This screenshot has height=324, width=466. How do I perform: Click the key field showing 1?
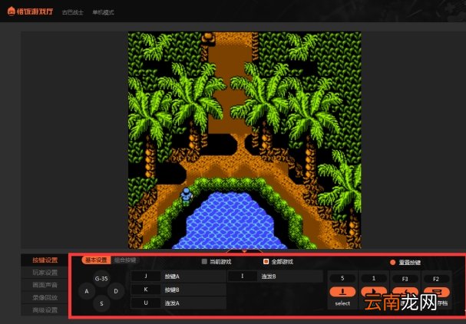click(374, 278)
